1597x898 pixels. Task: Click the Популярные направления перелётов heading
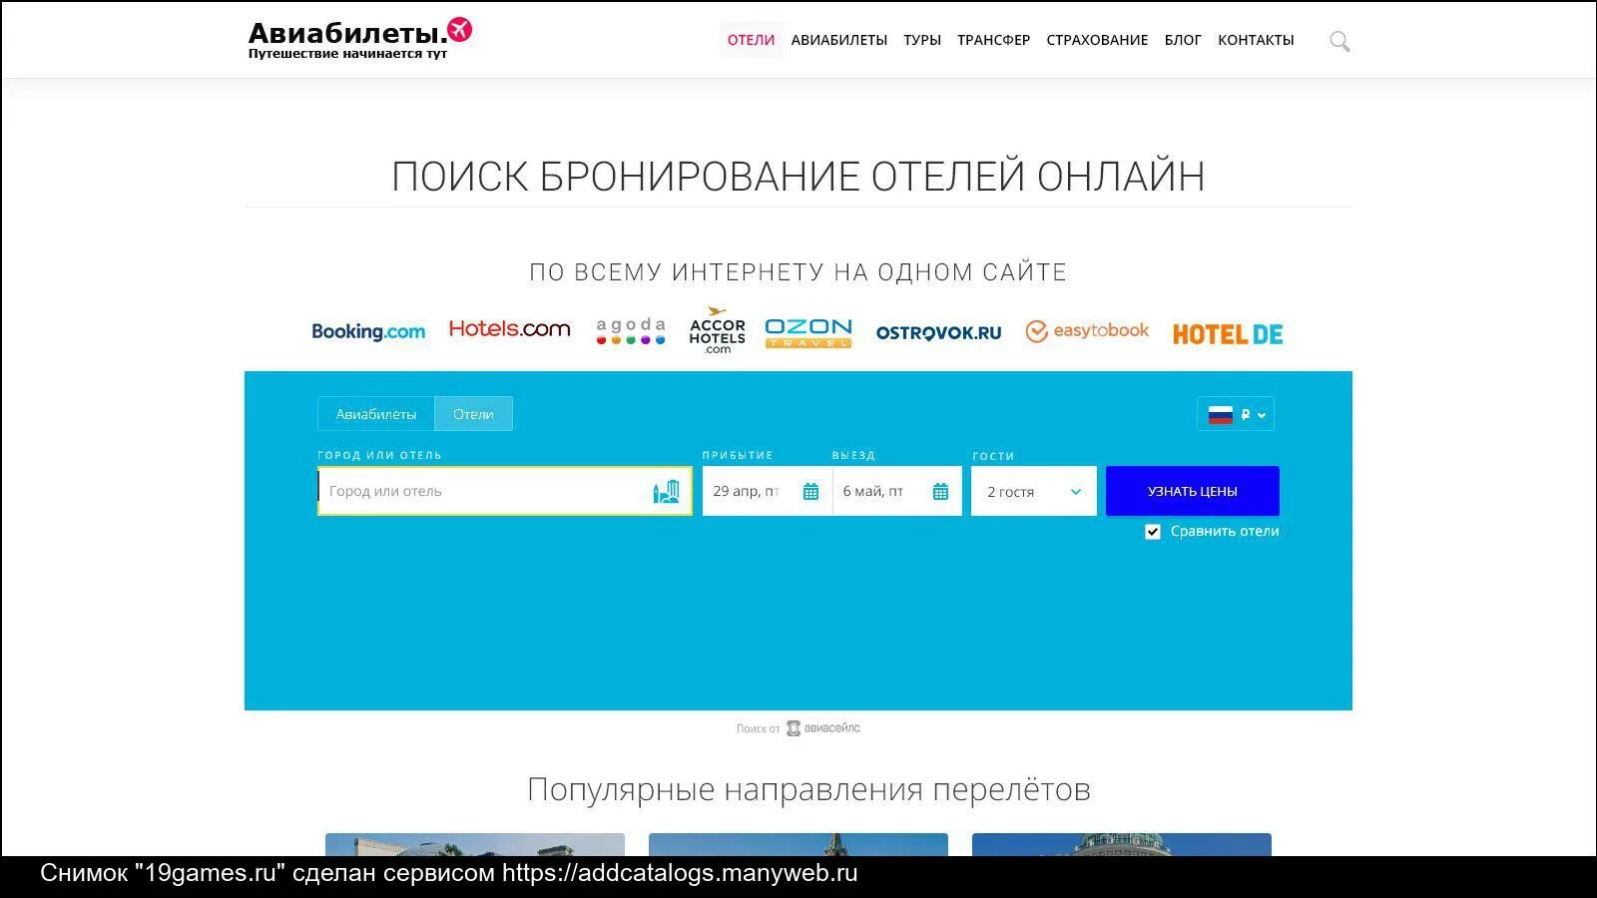(808, 789)
